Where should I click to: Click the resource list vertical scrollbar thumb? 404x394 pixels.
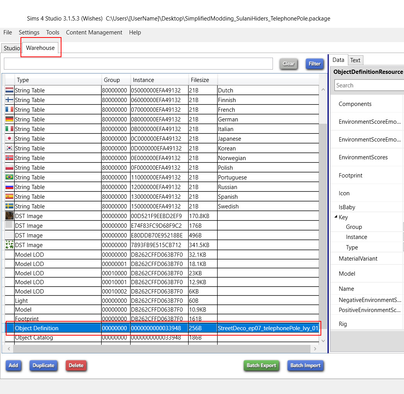pos(323,226)
